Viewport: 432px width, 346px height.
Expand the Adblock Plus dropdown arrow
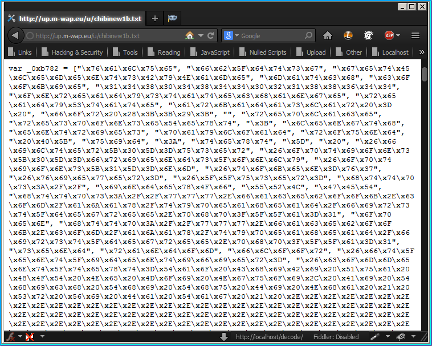pyautogui.click(x=398, y=35)
